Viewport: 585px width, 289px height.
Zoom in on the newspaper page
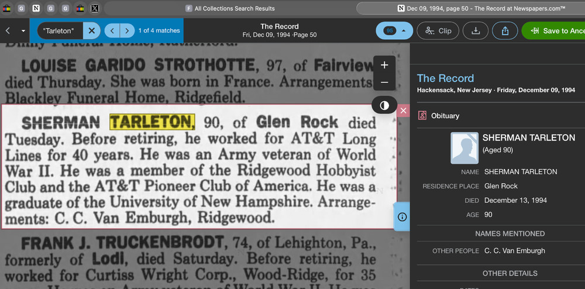(384, 66)
